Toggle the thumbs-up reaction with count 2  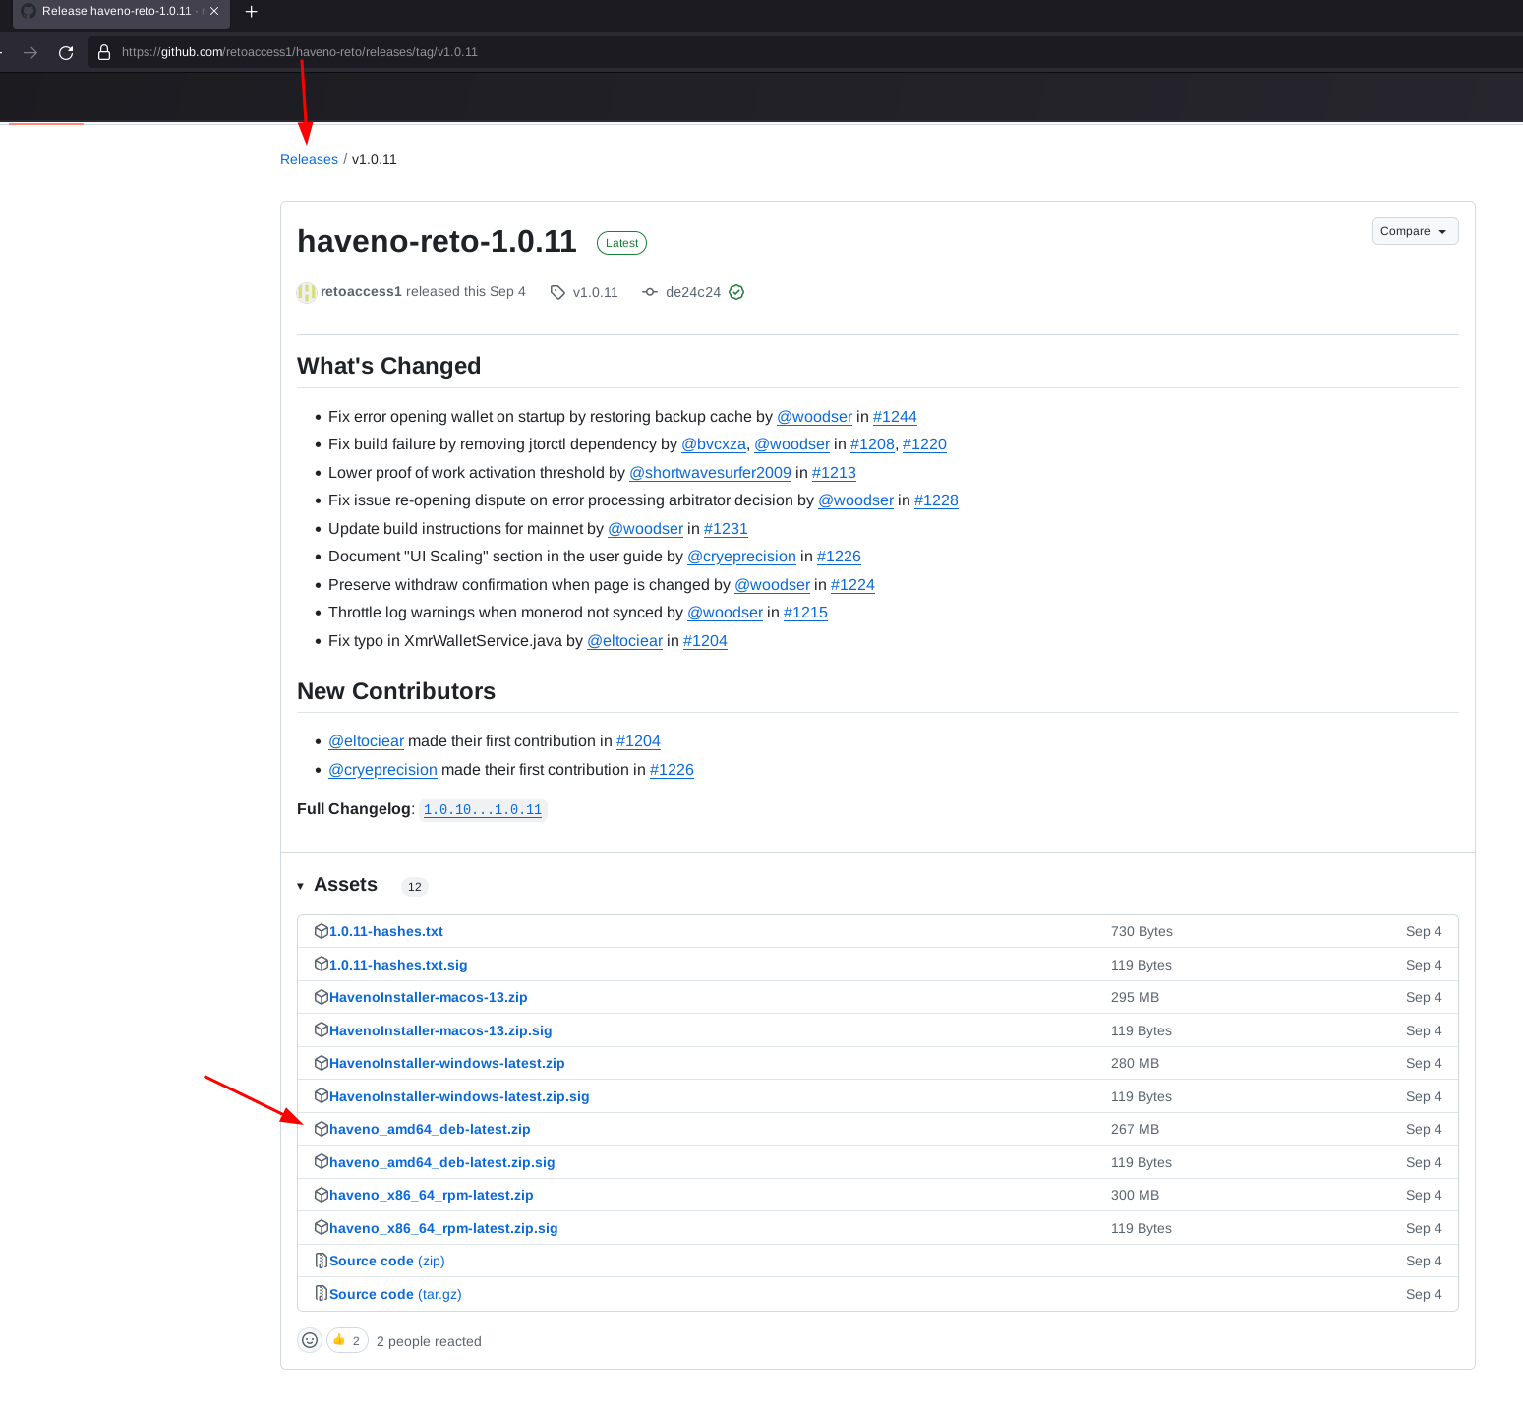point(347,1340)
